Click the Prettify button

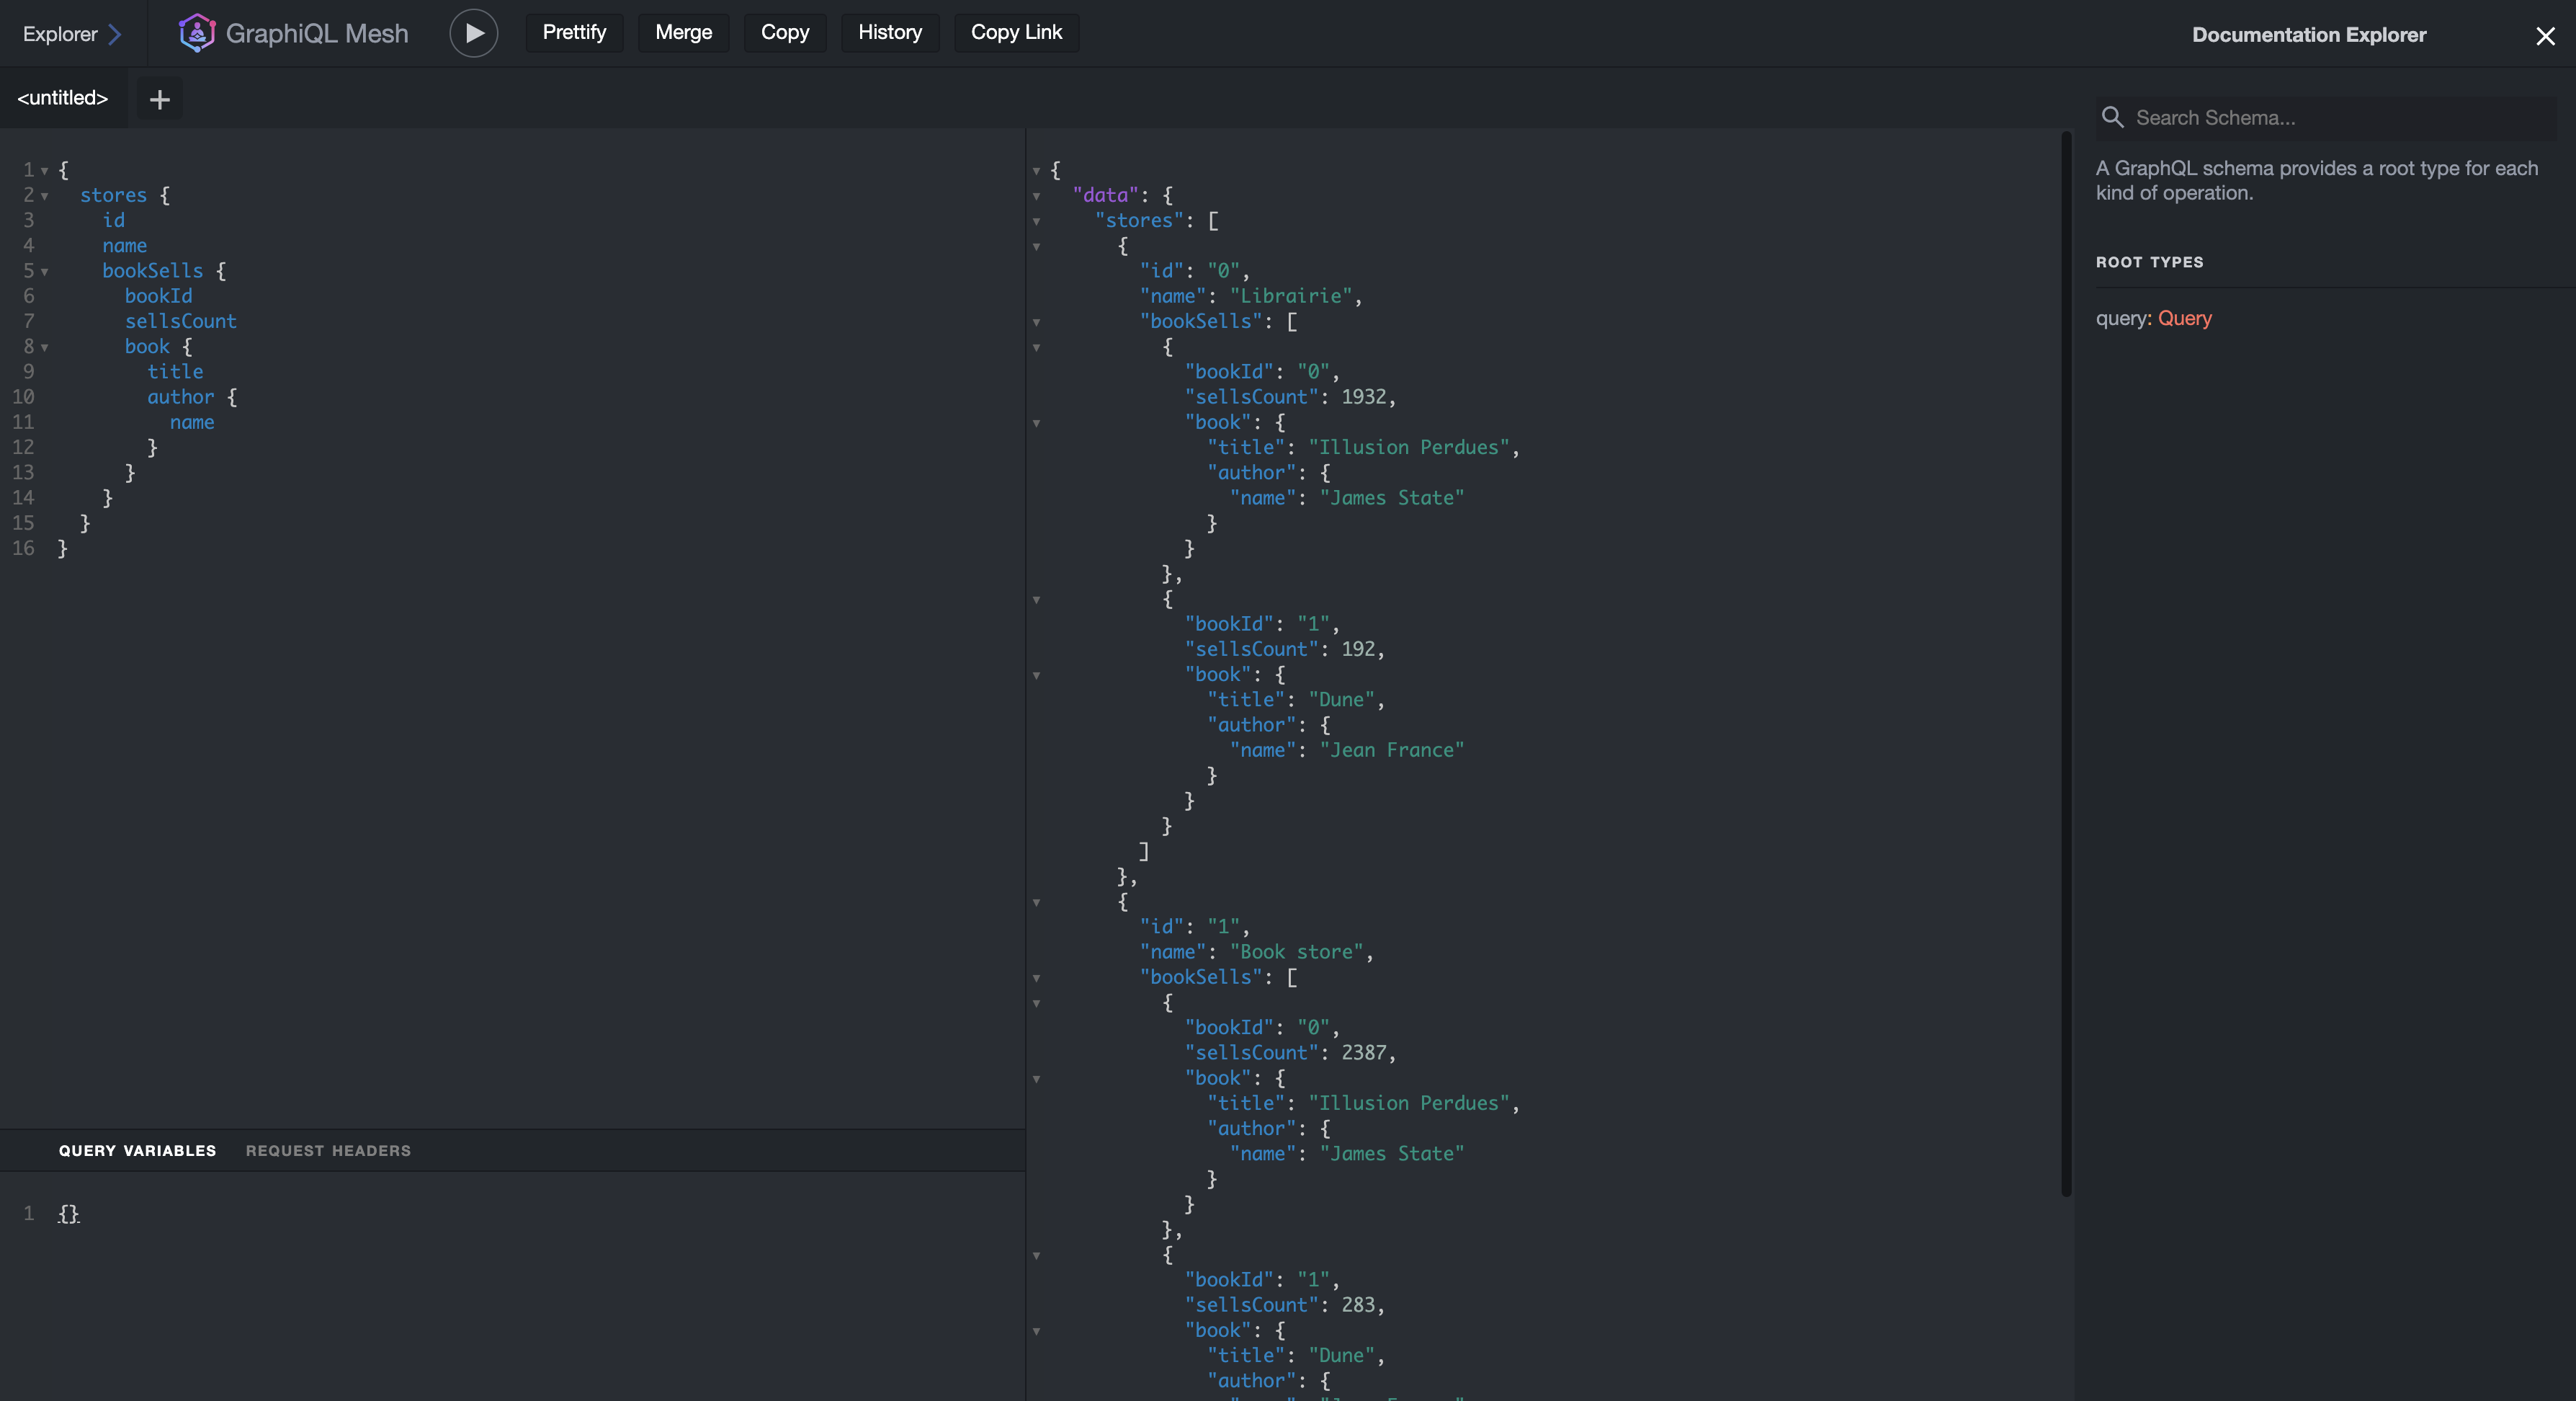pyautogui.click(x=574, y=32)
